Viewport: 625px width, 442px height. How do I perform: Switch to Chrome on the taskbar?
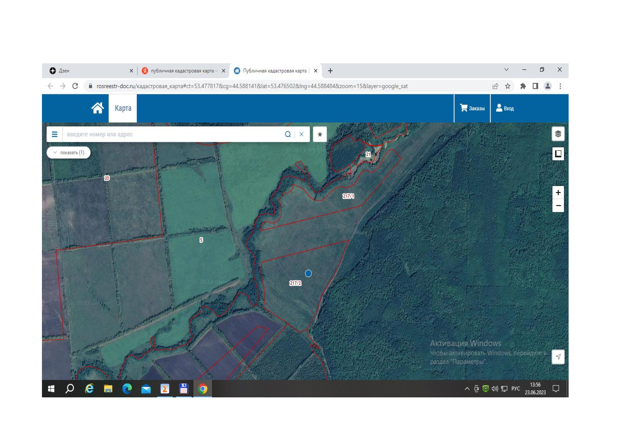click(x=203, y=389)
